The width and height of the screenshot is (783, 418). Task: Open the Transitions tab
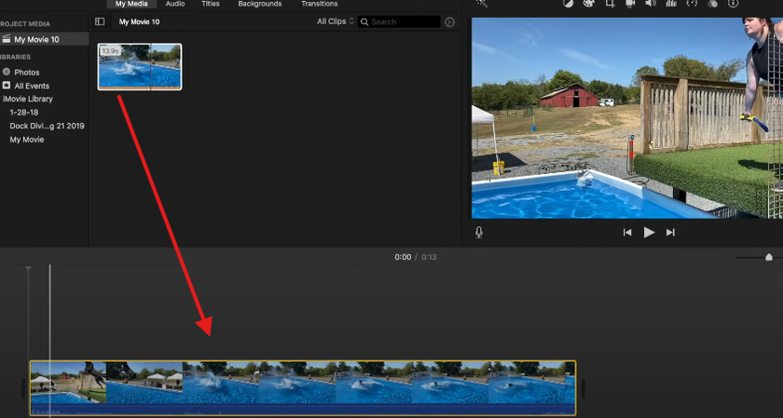click(319, 4)
